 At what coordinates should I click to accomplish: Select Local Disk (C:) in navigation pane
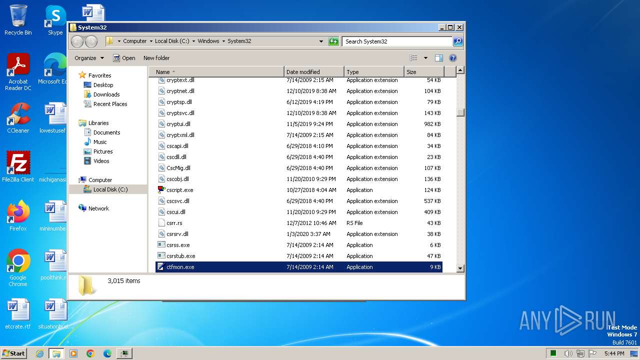[x=110, y=189]
